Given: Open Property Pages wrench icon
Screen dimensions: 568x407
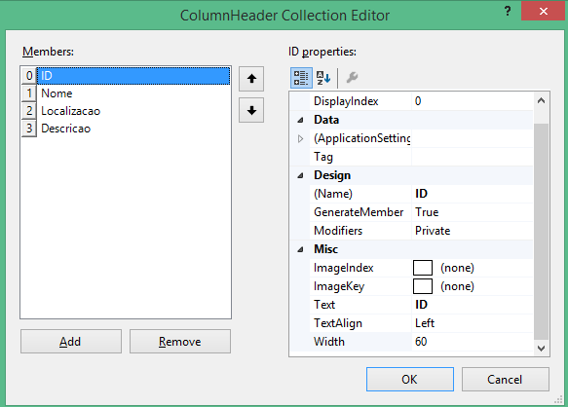Looking at the screenshot, I should [352, 78].
